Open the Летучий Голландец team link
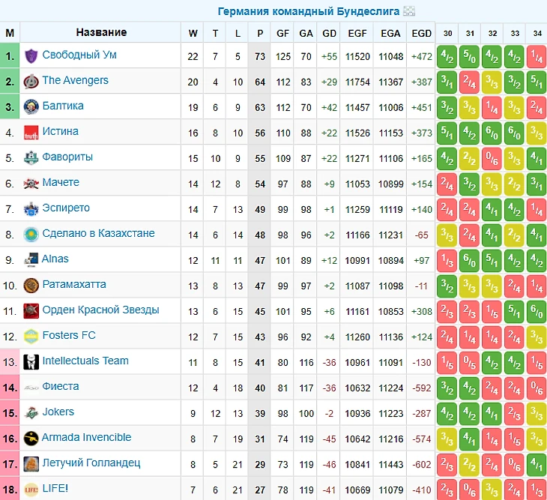This screenshot has width=547, height=500. point(91,463)
